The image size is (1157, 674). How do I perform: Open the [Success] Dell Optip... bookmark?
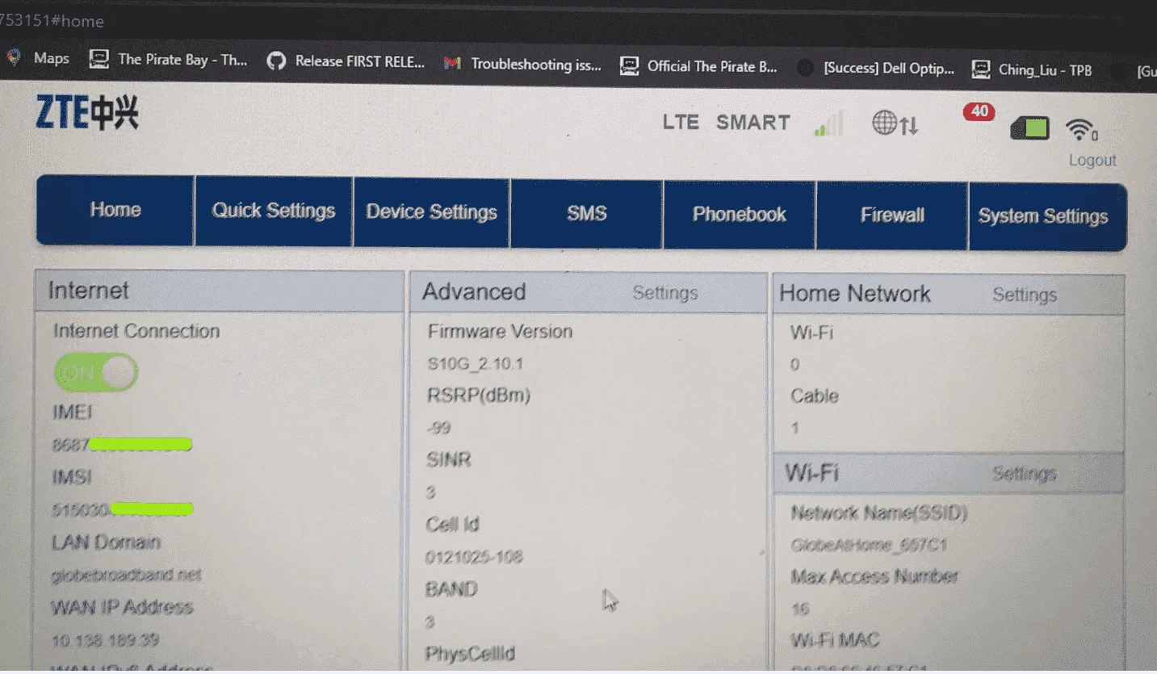click(875, 69)
